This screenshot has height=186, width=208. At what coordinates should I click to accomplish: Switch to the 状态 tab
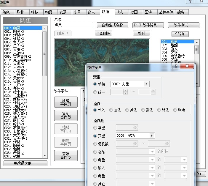coord(122,12)
